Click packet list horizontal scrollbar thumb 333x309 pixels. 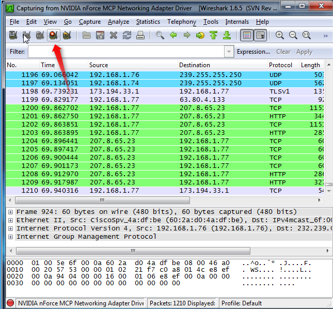pyautogui.click(x=102, y=200)
